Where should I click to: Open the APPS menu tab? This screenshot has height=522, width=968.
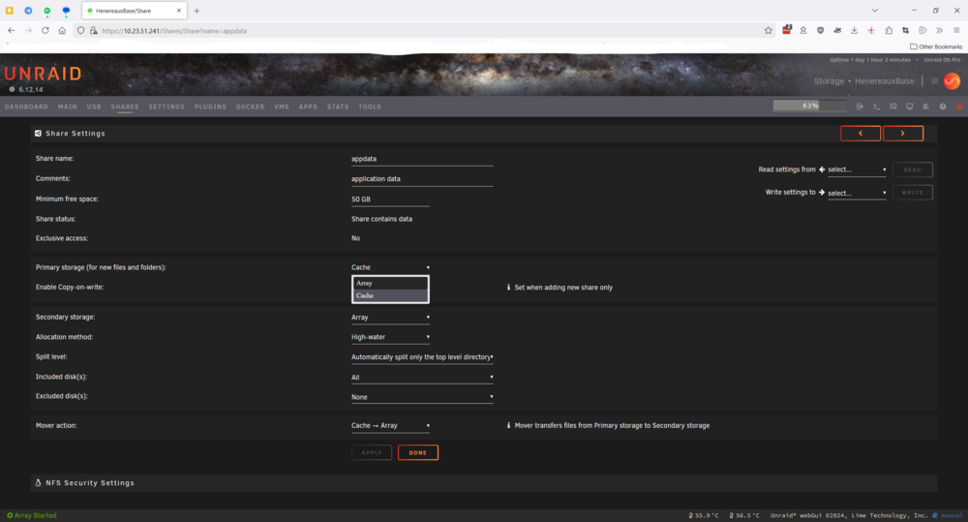[x=308, y=107]
